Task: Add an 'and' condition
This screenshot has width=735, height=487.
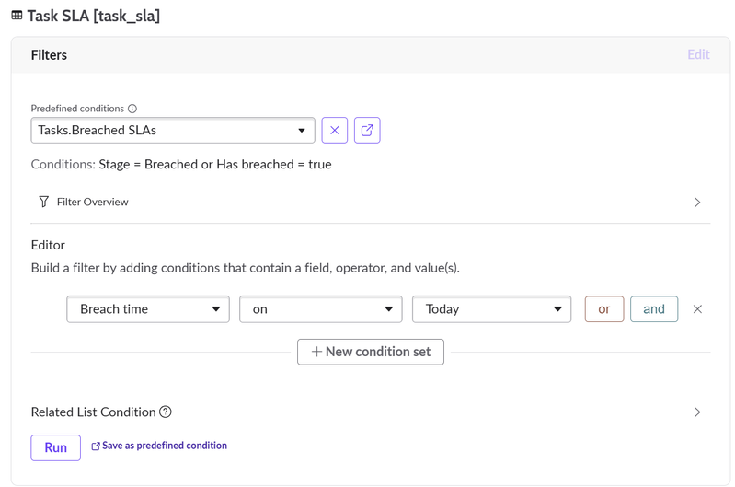Action: click(x=654, y=309)
